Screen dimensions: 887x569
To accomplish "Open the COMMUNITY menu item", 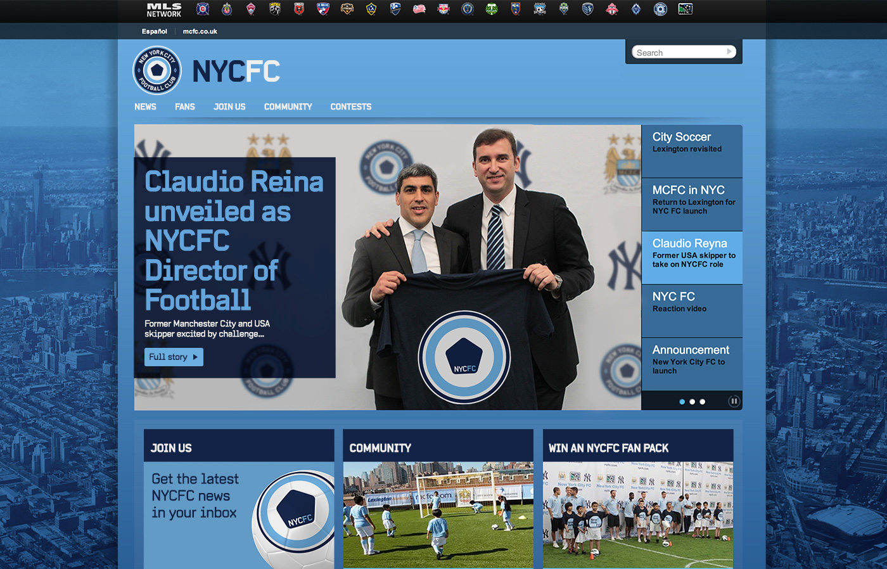I will pyautogui.click(x=288, y=106).
